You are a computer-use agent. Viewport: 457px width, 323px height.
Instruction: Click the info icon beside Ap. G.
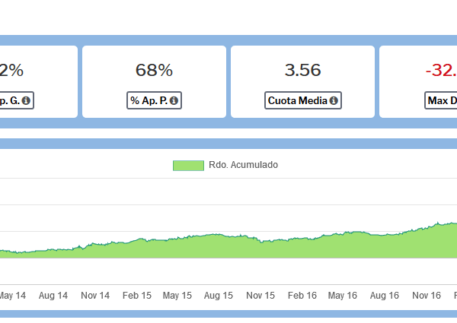(x=26, y=100)
